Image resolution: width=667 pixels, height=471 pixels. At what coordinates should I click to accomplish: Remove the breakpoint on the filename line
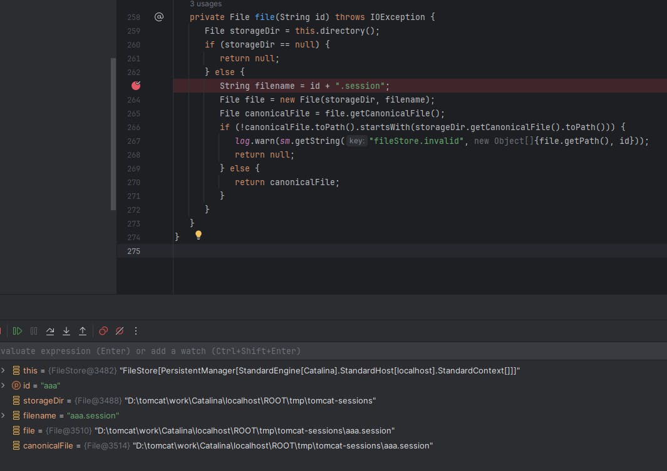tap(136, 86)
